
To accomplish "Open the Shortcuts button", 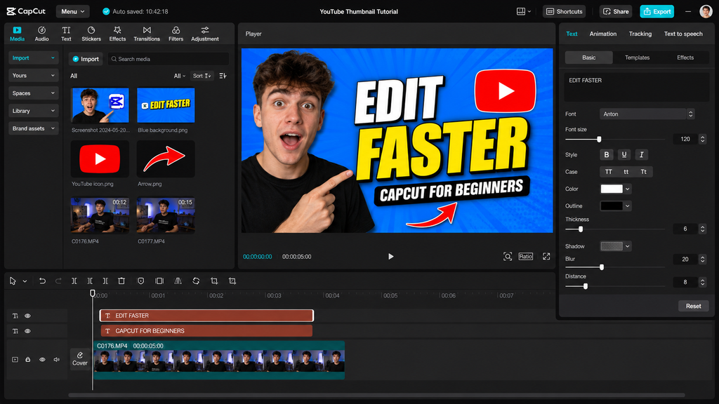I will click(564, 11).
